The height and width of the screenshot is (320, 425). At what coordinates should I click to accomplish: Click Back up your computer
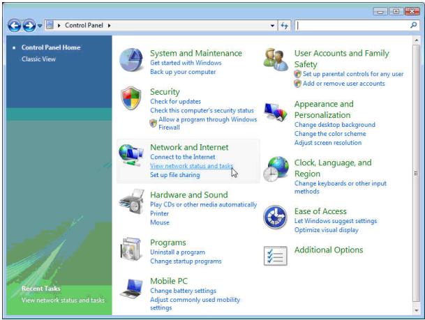tap(183, 72)
